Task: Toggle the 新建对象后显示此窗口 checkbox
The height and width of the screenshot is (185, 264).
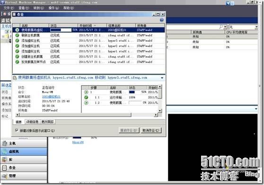Action: pyautogui.click(x=17, y=130)
